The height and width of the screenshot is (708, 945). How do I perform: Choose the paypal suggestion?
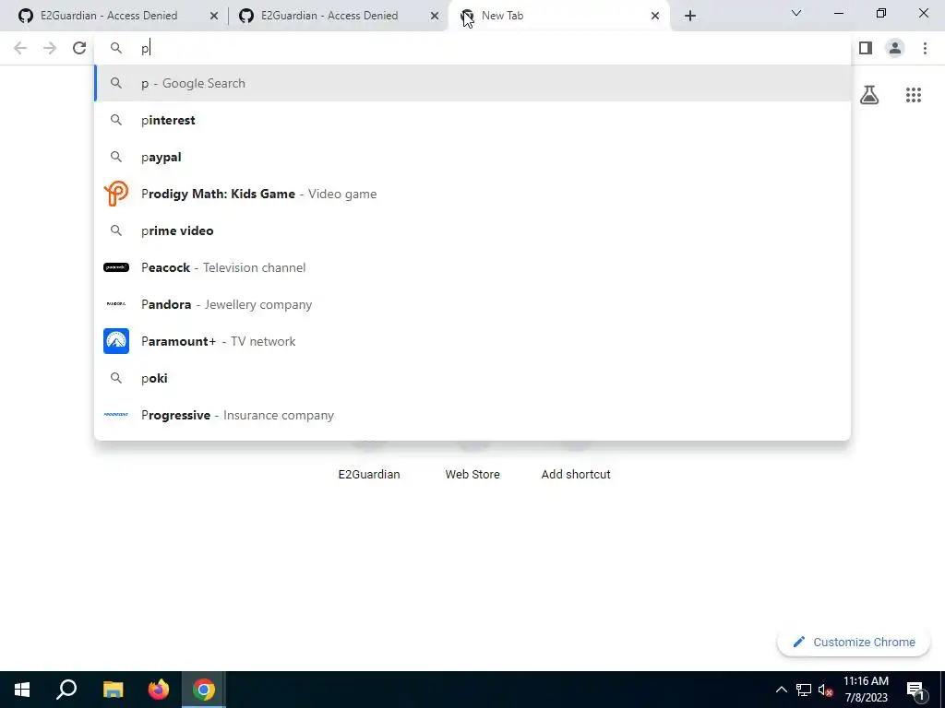pyautogui.click(x=472, y=157)
